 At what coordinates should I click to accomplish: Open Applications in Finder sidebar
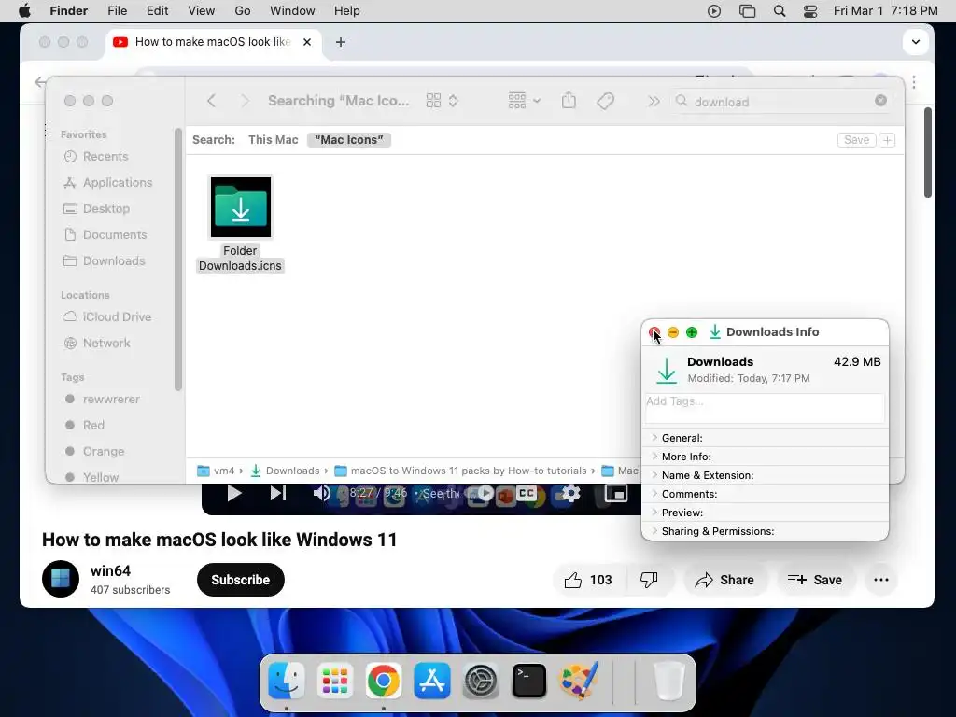click(x=117, y=183)
